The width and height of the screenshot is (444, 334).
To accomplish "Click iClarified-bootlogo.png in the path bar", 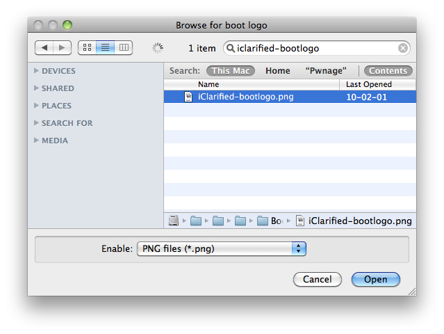I will [354, 221].
